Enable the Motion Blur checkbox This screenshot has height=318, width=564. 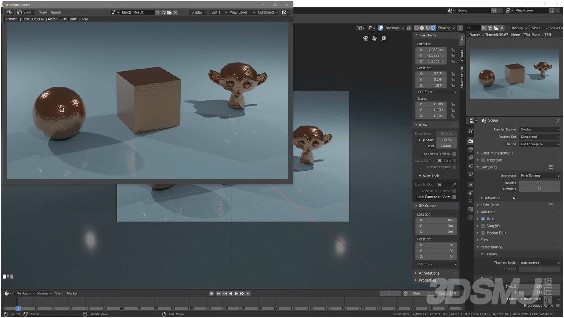pos(483,233)
